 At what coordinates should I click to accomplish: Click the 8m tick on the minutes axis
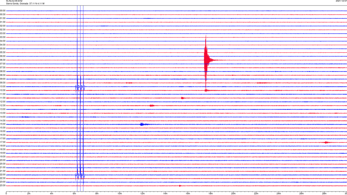[97, 194]
